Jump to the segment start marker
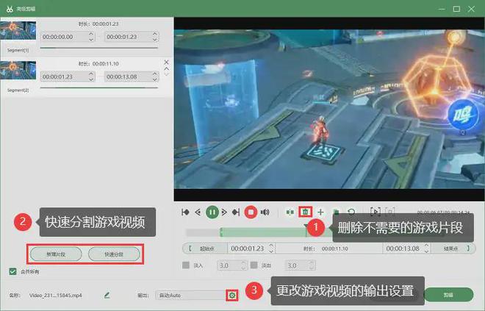This screenshot has width=485, height=311. click(x=185, y=212)
